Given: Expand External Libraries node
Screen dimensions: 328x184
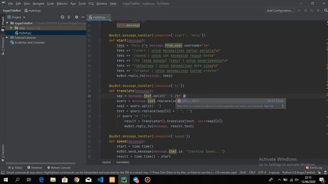Looking at the screenshot, I should point(7,37).
